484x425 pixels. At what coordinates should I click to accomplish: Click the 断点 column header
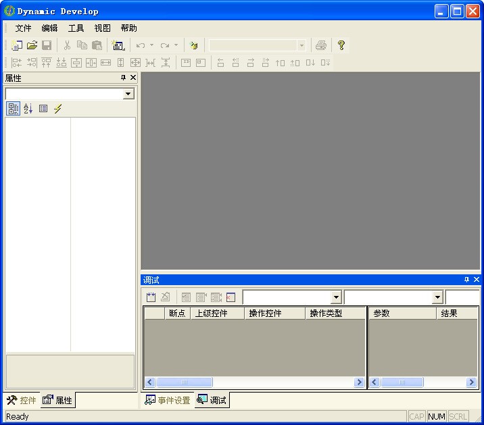[x=177, y=314]
